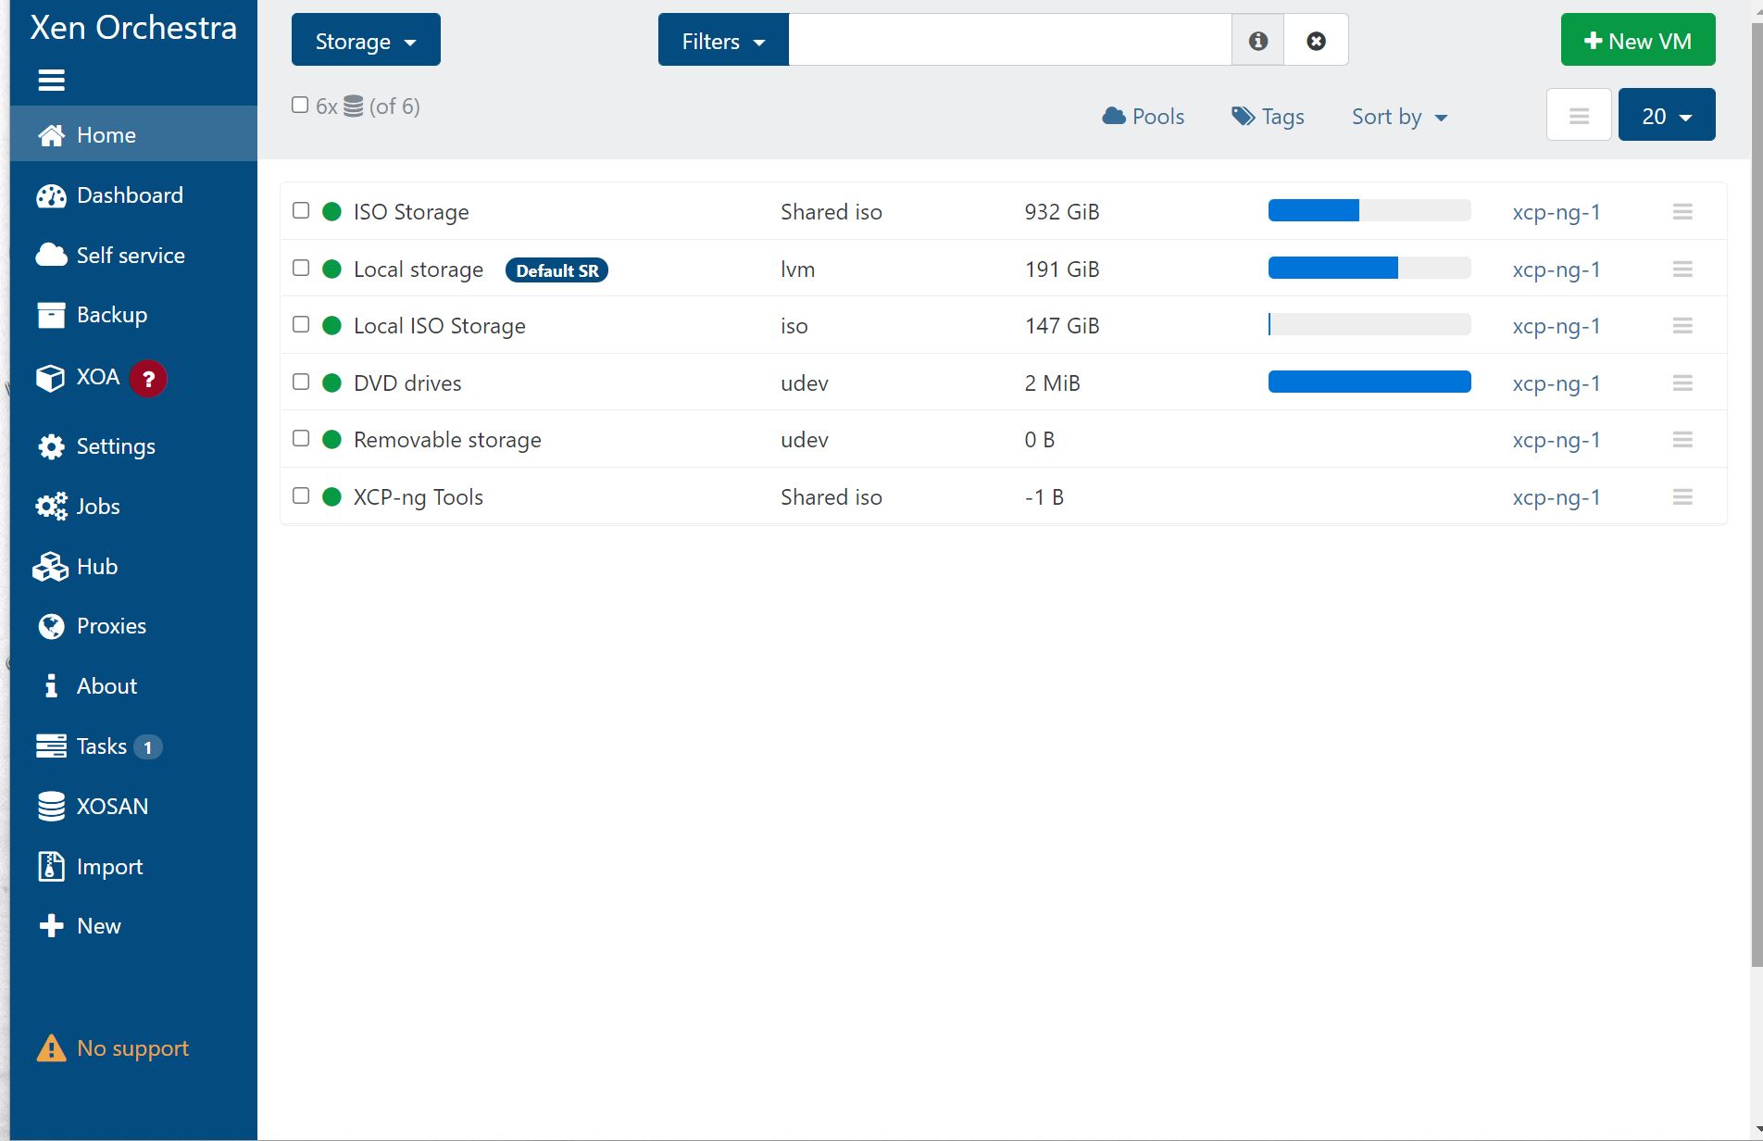
Task: Clear the filter with the X icon
Action: [1316, 41]
